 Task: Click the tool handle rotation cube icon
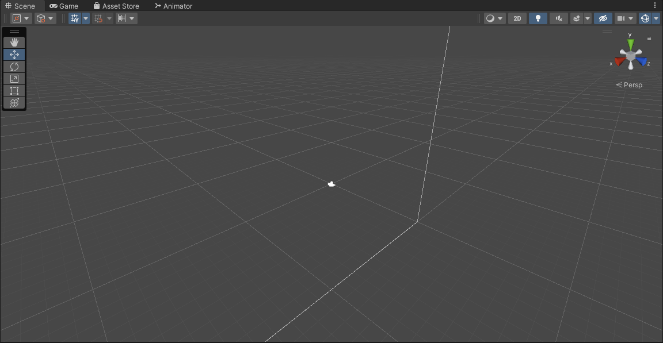pos(41,18)
